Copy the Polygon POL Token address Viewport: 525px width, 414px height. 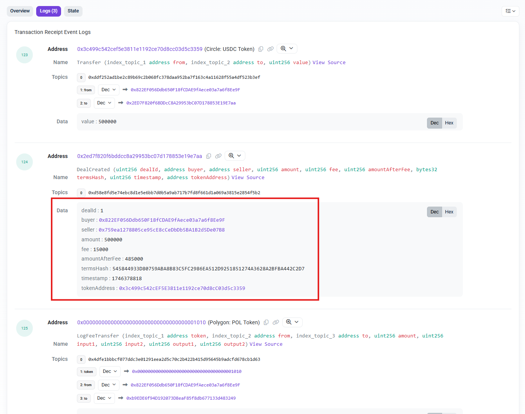[x=266, y=322]
